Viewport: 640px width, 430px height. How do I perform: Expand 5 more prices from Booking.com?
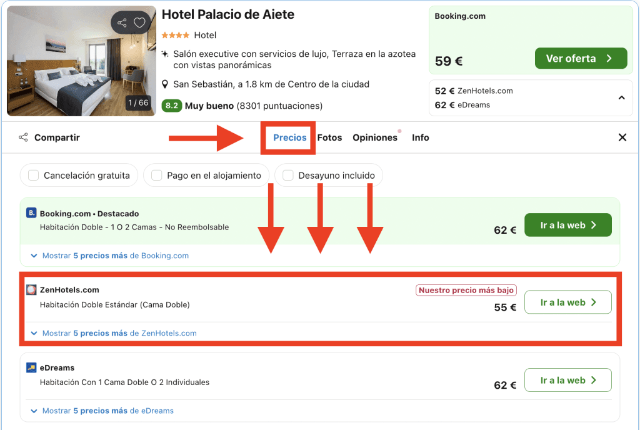point(110,256)
